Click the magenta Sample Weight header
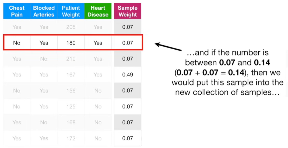Viewport: 288px width, 148px height. (128, 11)
